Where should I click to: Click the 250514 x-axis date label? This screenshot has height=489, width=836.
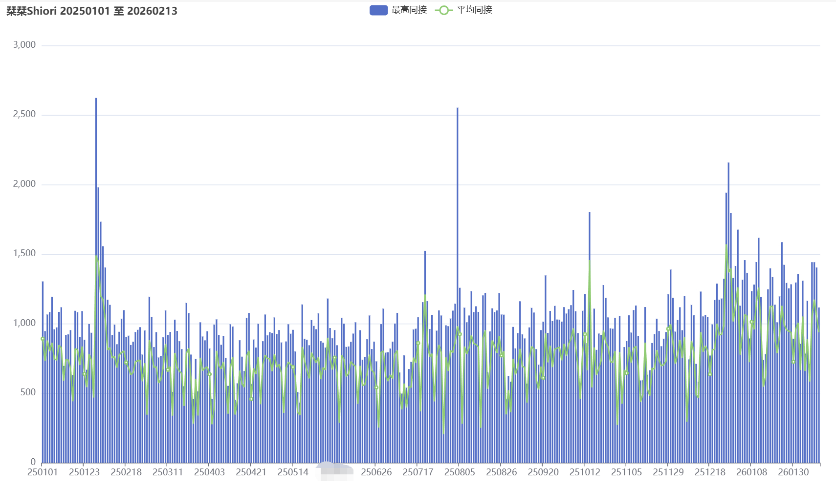(293, 472)
